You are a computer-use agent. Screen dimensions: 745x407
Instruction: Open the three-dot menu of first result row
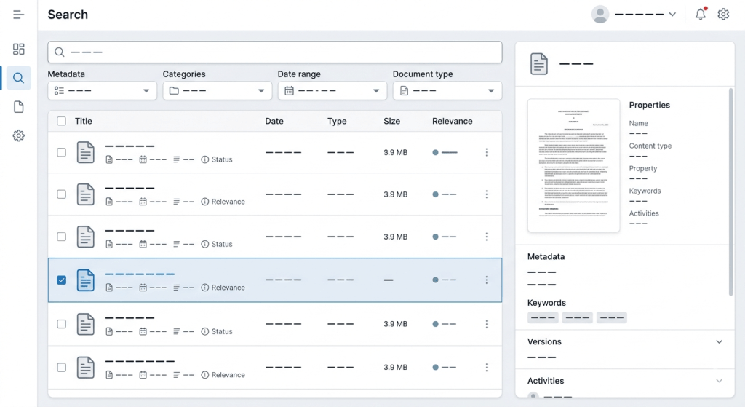[x=487, y=152]
